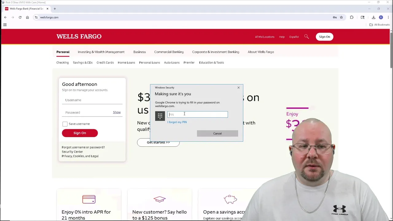Reload the Wells Fargo page

point(20,17)
